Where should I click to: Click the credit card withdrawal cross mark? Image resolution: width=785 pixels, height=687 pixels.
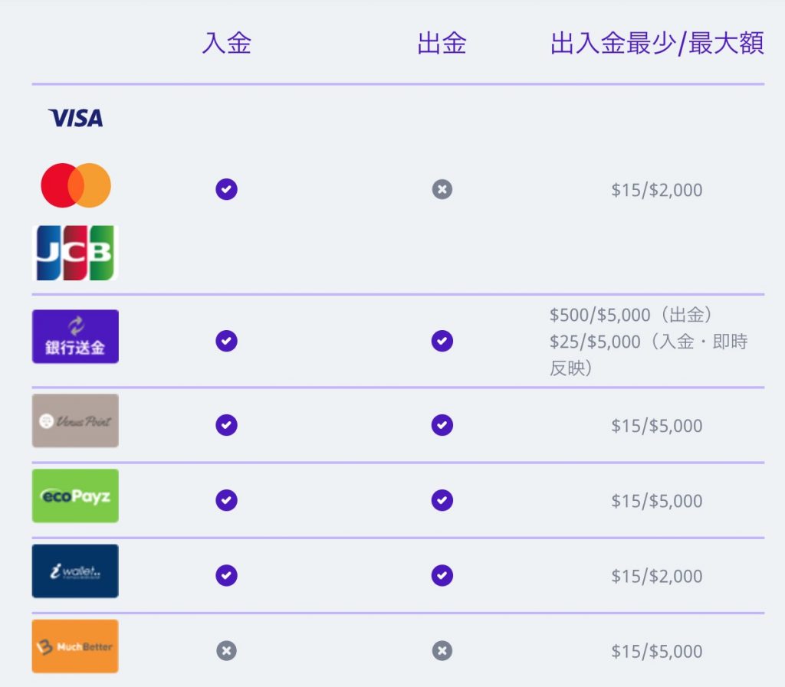pos(442,189)
